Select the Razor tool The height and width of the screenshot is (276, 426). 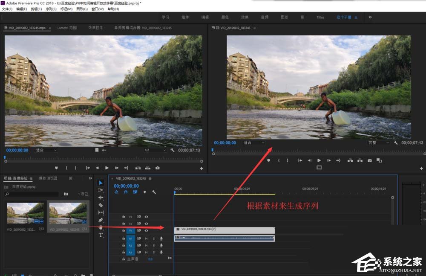[x=101, y=205]
